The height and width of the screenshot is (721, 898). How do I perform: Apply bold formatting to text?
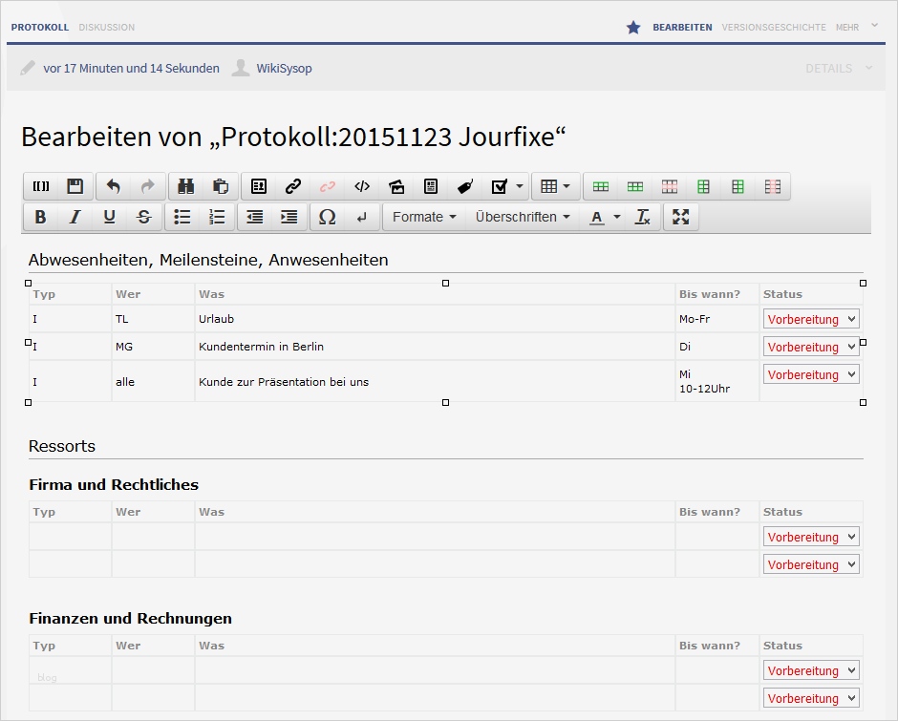tap(40, 217)
